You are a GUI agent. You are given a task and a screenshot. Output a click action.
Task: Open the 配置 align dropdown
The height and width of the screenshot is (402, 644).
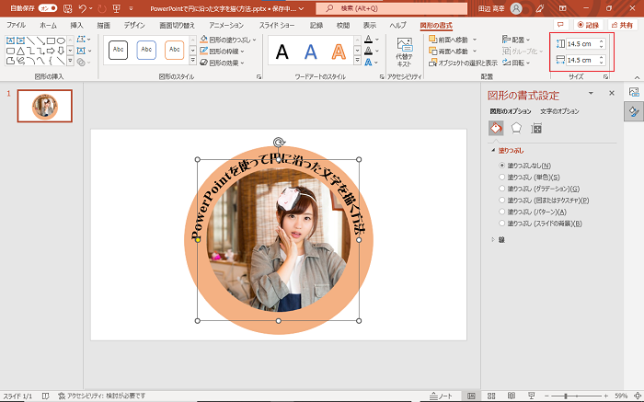coord(516,40)
